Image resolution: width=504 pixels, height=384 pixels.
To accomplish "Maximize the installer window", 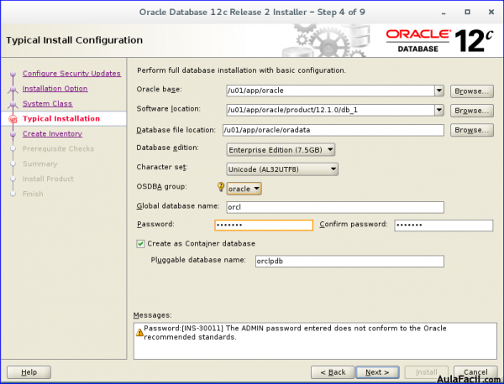I will coord(467,13).
